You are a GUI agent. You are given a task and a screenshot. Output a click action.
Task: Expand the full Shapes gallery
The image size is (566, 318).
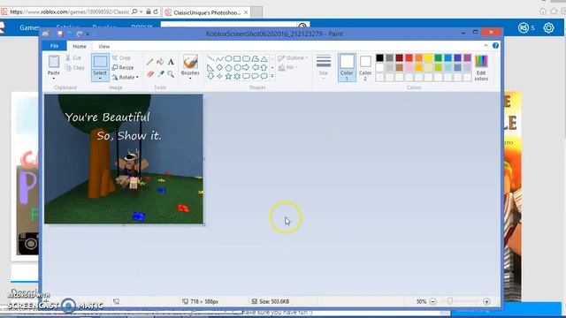click(272, 76)
